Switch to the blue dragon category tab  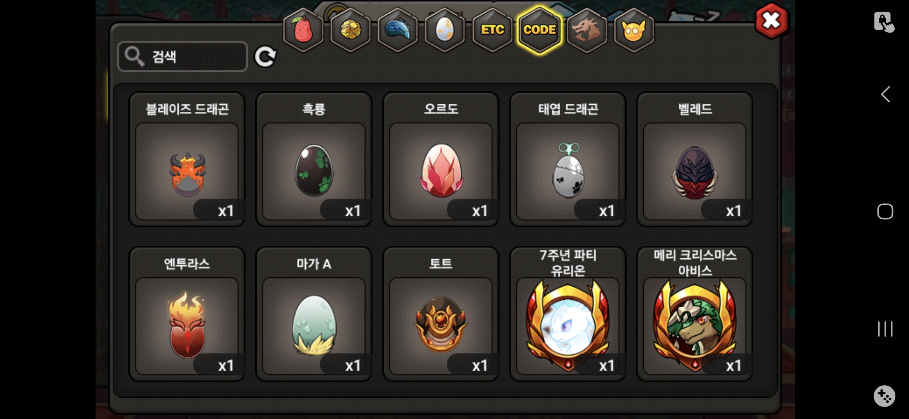398,30
